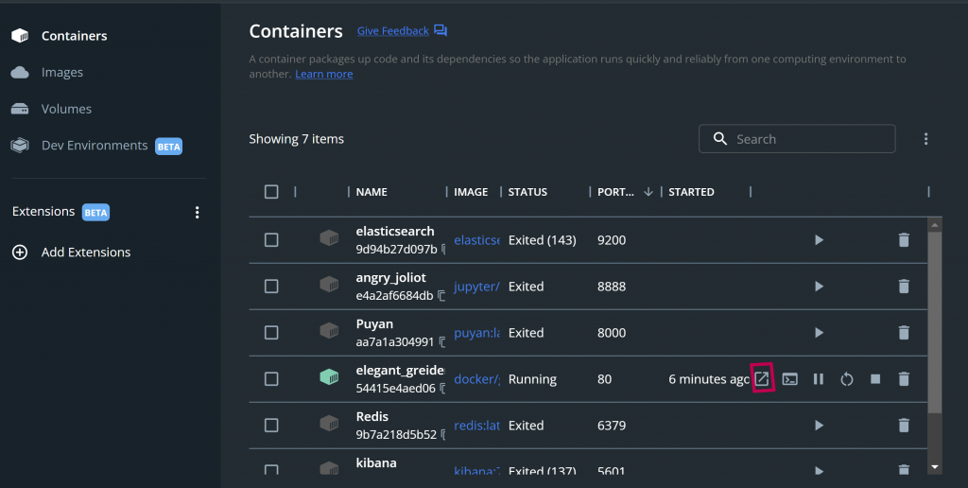Image resolution: width=968 pixels, height=488 pixels.
Task: Copy elegant_greider container ID 54415e4aed06
Action: 442,389
